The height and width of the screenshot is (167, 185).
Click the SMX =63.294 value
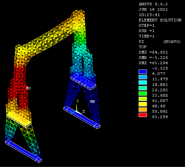(153, 63)
